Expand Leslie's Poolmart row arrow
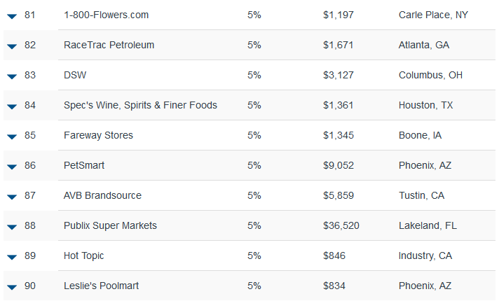Image resolution: width=499 pixels, height=301 pixels. click(12, 288)
